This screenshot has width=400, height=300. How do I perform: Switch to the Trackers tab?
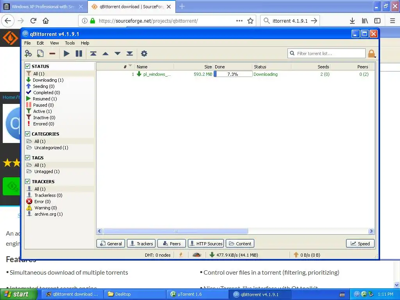click(141, 244)
